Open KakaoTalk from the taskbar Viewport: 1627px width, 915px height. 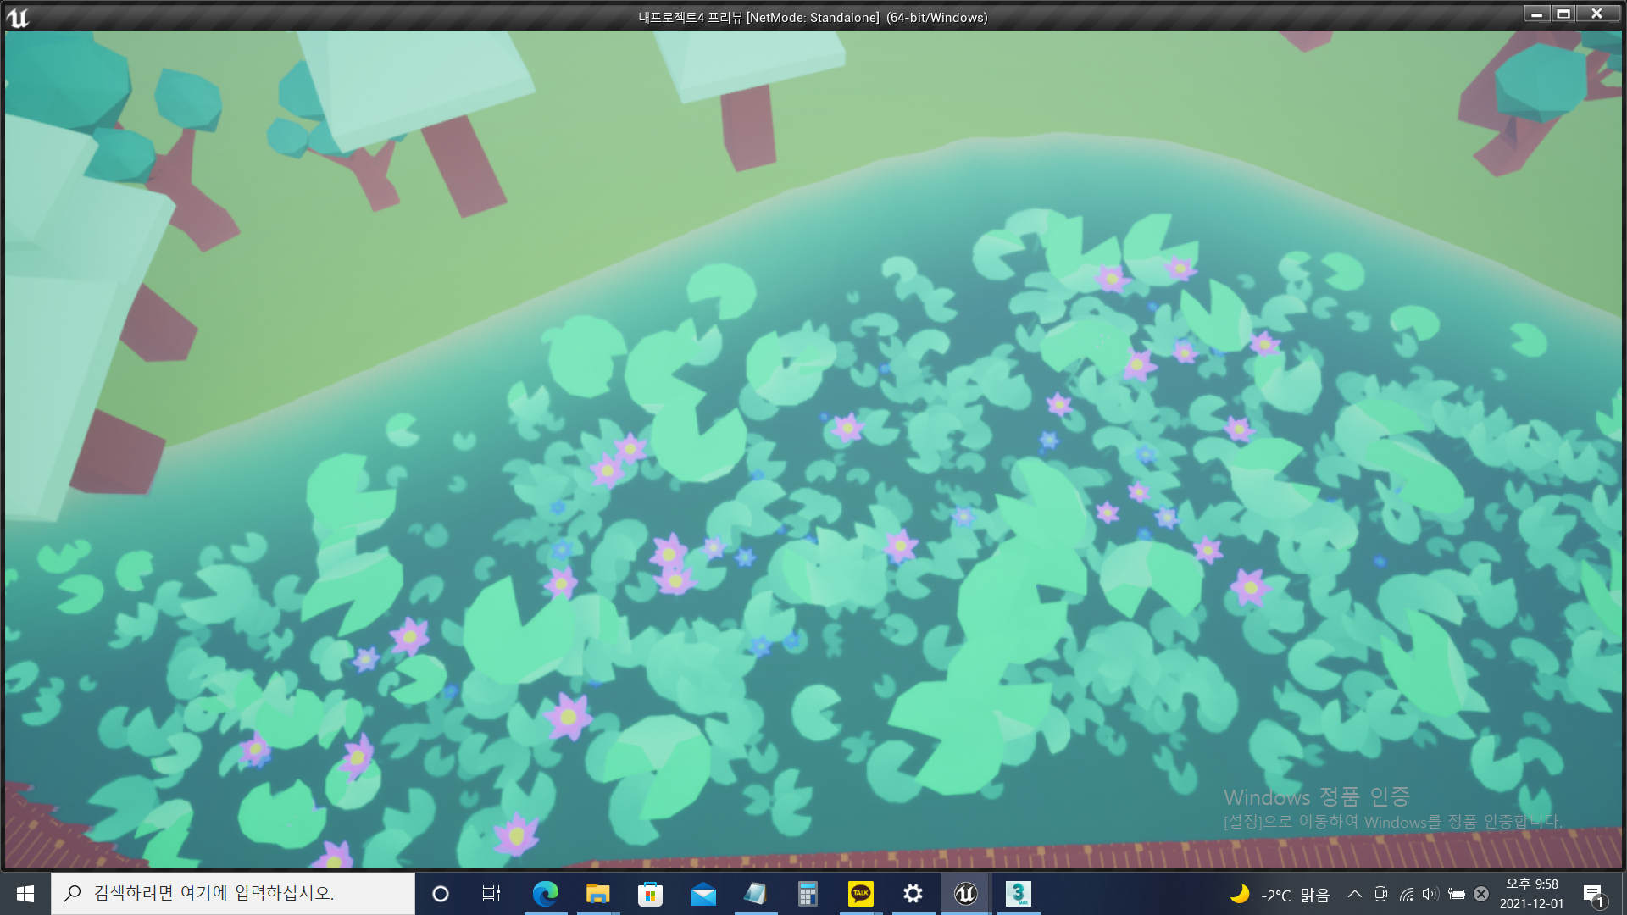(x=860, y=894)
